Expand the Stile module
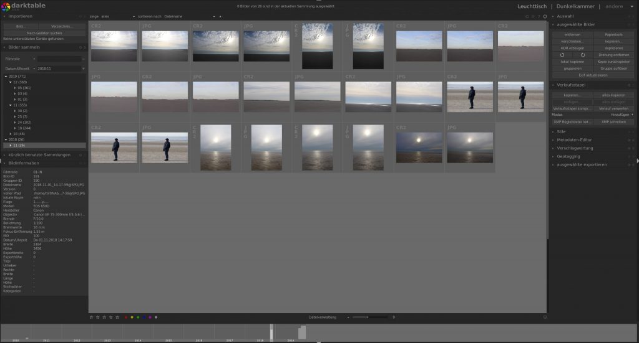The image size is (639, 343). click(x=561, y=132)
